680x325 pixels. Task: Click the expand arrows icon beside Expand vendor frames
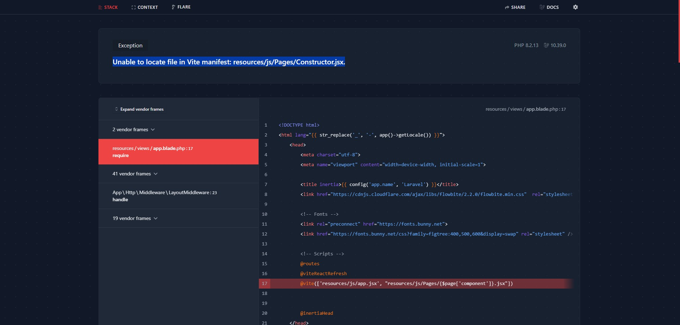tap(117, 109)
